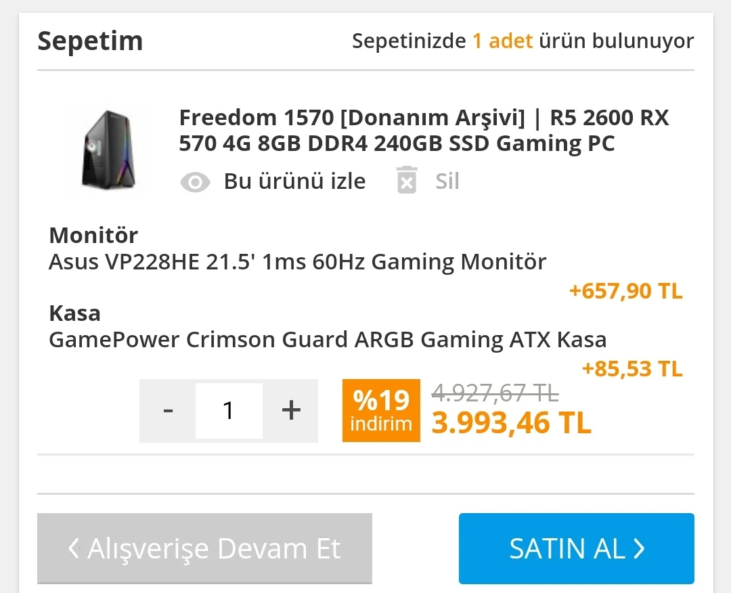Click the eye icon to watch product
Viewport: 731px width, 593px height.
[x=195, y=182]
